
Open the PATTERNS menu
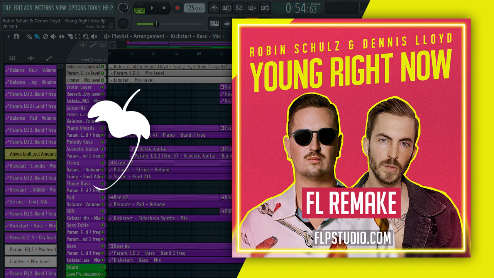[x=44, y=8]
